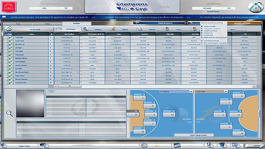Click the person icon of hidden User 2 tab

pos(195,29)
